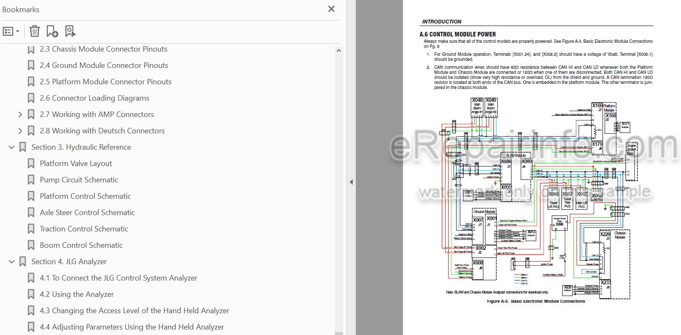Expand 2.8 Working with Deutsch Connectors
The image size is (681, 335).
click(x=20, y=131)
